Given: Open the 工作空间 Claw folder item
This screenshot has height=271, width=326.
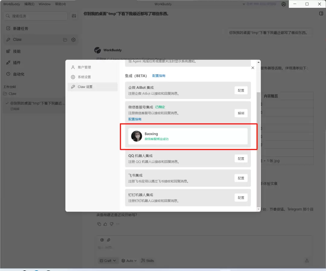Looking at the screenshot, I should point(12,94).
